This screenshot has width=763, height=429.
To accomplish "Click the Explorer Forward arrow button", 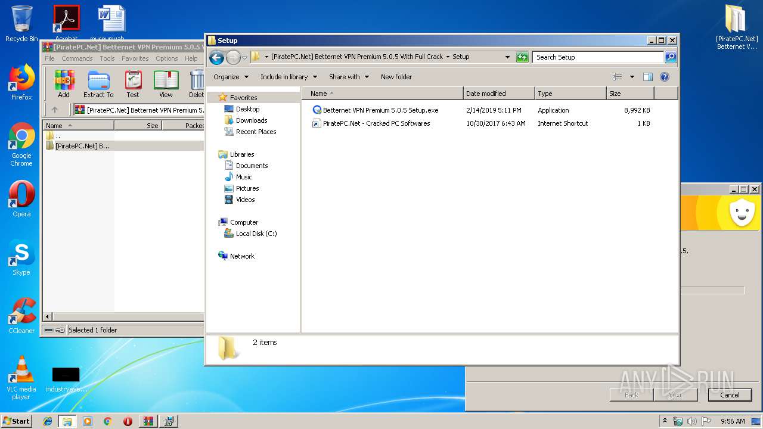I will [233, 57].
